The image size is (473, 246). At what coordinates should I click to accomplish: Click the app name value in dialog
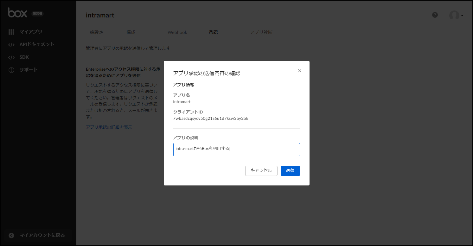(182, 102)
